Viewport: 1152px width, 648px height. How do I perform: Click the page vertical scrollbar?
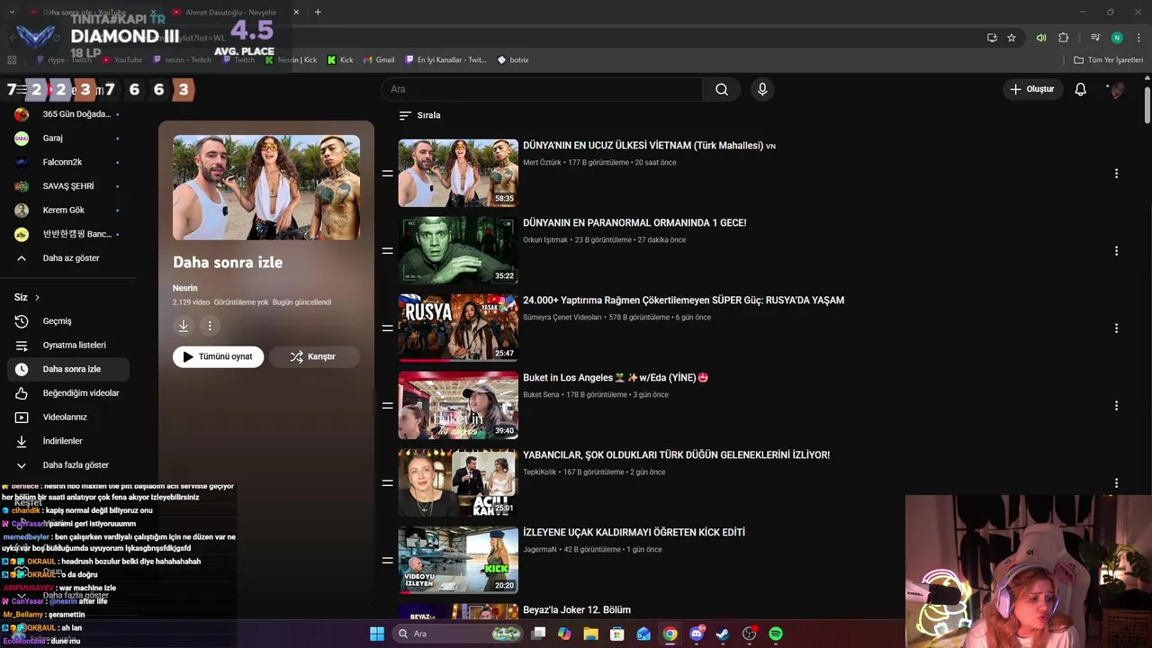coord(1147,105)
